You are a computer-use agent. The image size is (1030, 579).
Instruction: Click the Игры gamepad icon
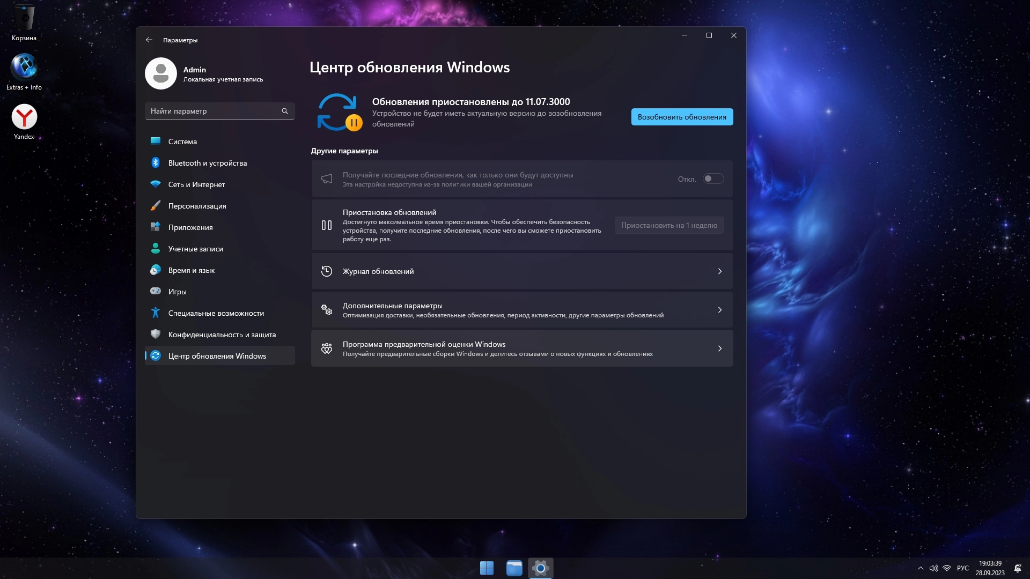point(156,291)
